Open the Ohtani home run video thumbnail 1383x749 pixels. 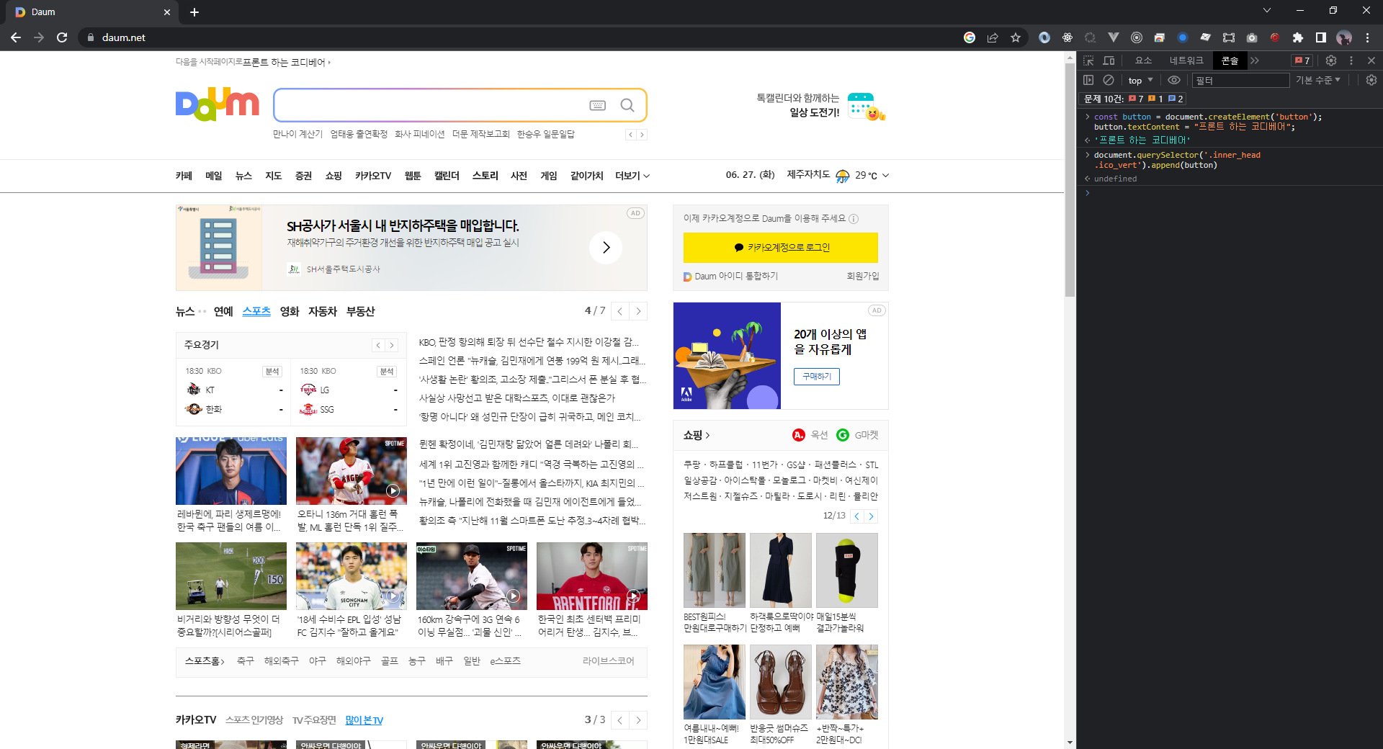point(352,470)
